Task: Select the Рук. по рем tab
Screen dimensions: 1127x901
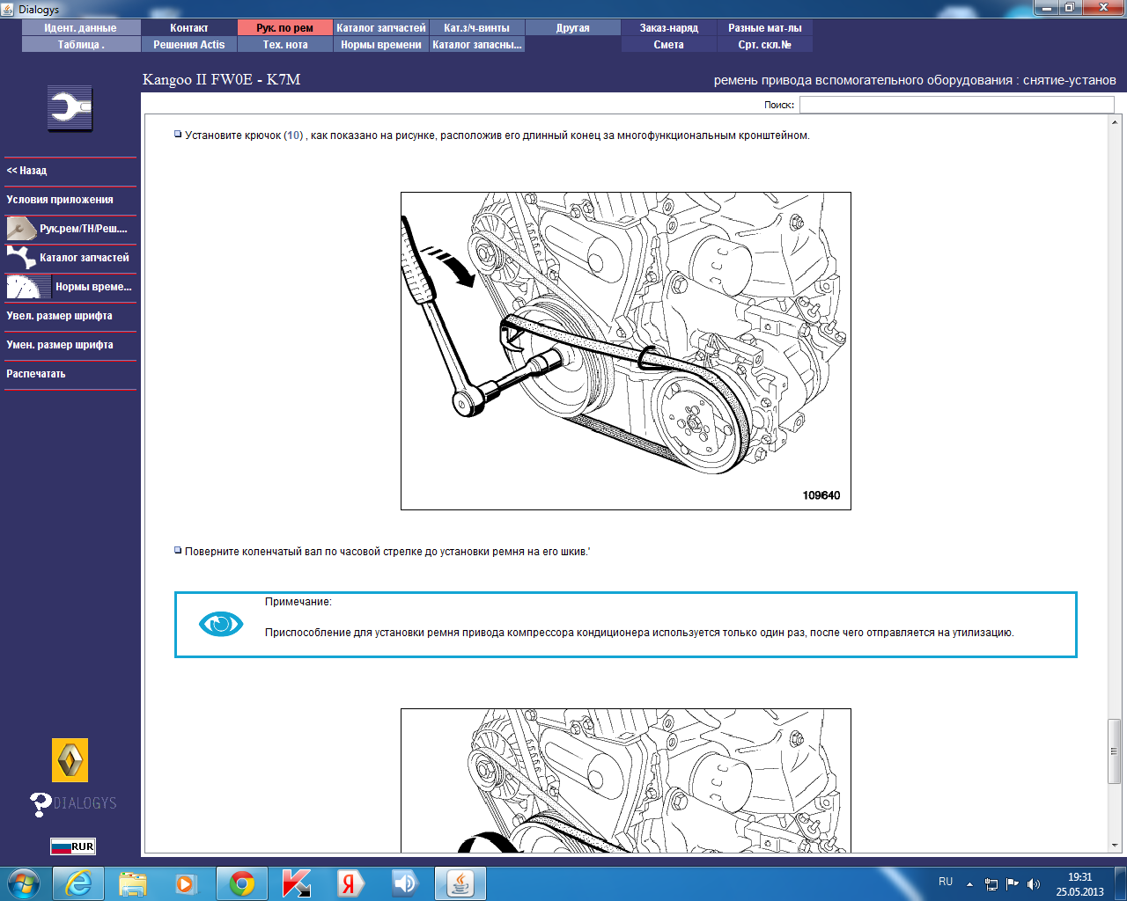Action: [285, 28]
